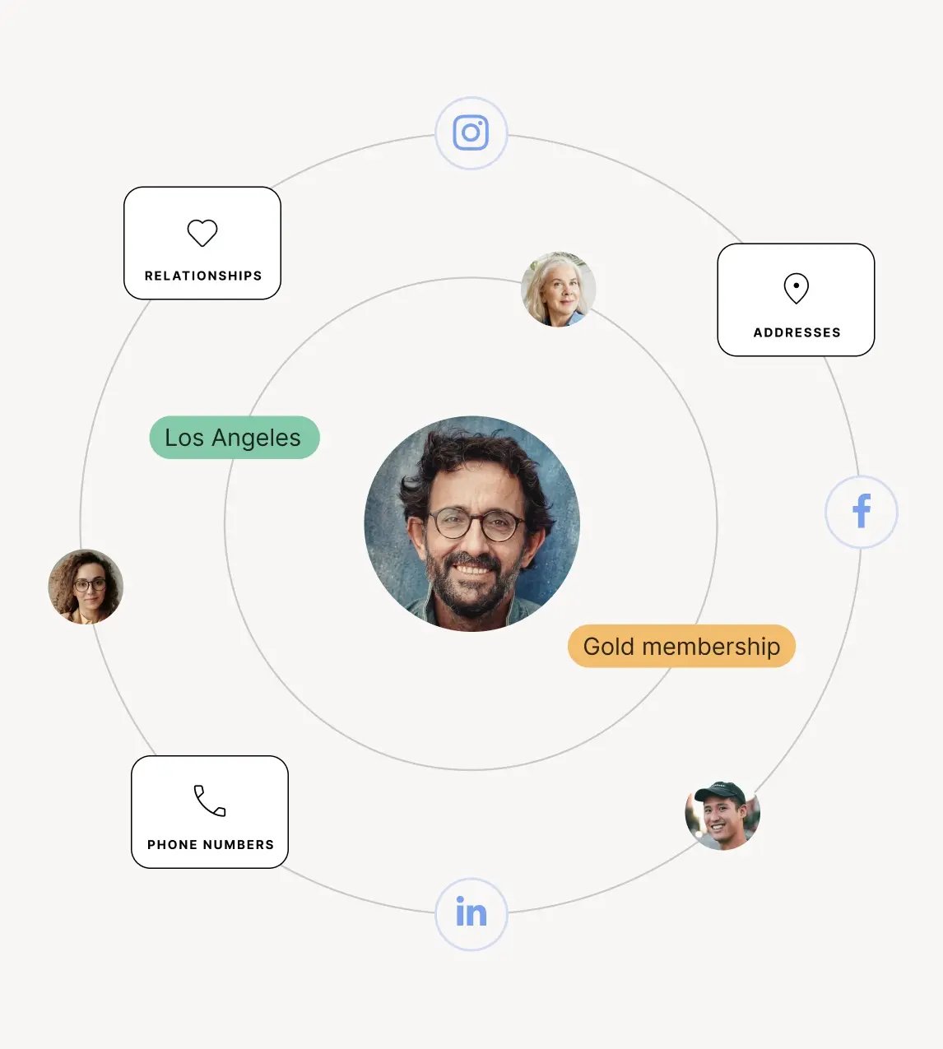The height and width of the screenshot is (1049, 943).
Task: Click the ADDRESSES text label
Action: pyautogui.click(x=797, y=332)
